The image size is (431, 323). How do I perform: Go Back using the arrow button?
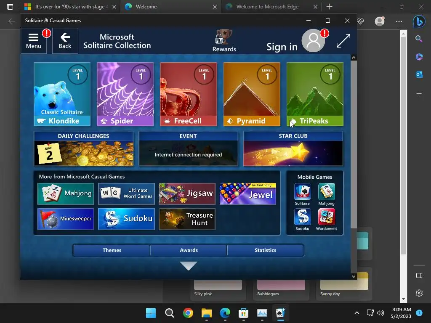65,41
